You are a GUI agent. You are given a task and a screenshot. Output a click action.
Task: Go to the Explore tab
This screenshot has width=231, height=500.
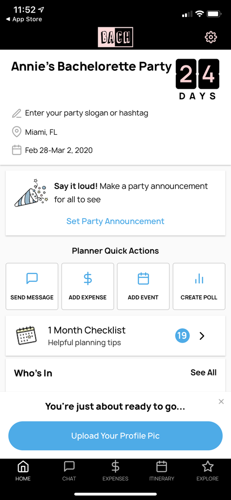208,471
